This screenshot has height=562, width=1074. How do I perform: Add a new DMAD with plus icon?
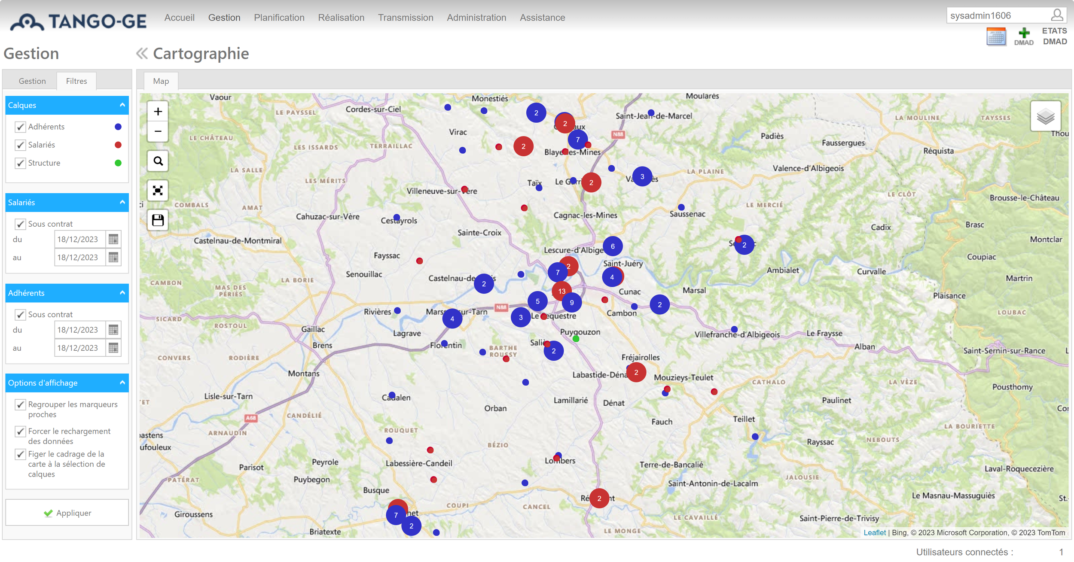tap(1024, 36)
